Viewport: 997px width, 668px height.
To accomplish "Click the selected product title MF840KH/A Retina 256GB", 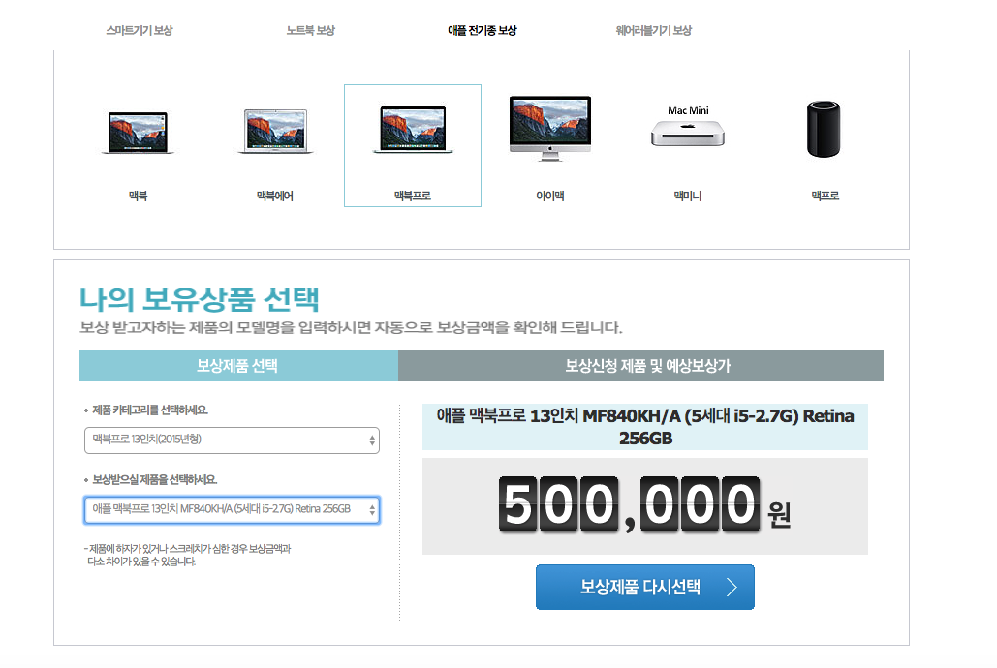I will [644, 427].
